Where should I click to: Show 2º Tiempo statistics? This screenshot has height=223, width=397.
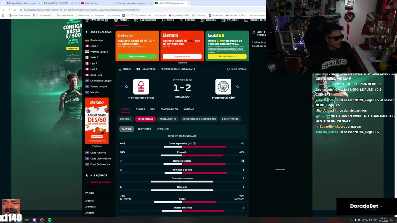(163, 129)
